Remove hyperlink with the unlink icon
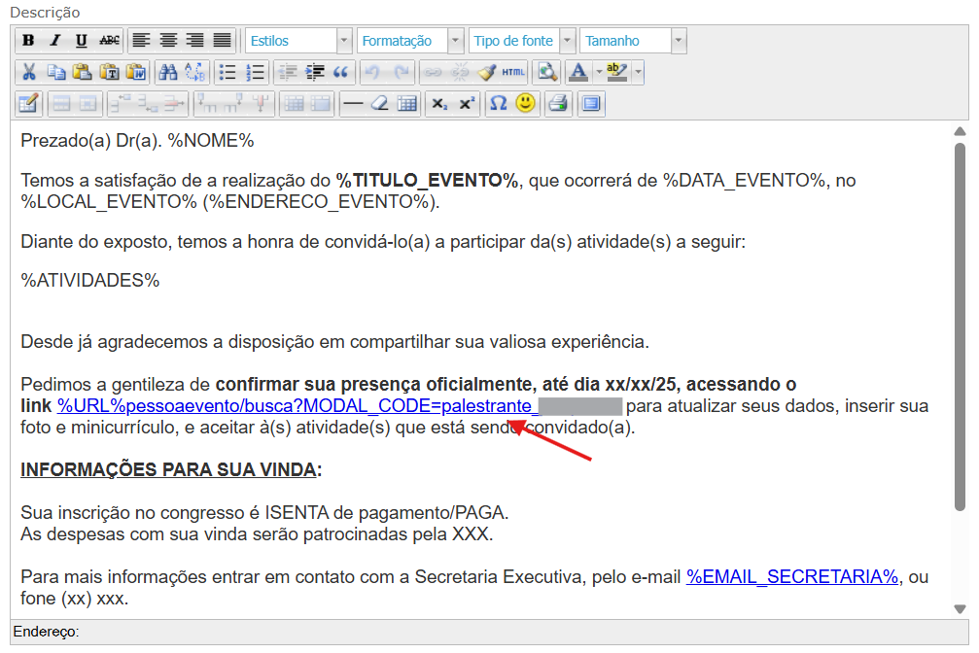 coord(460,72)
